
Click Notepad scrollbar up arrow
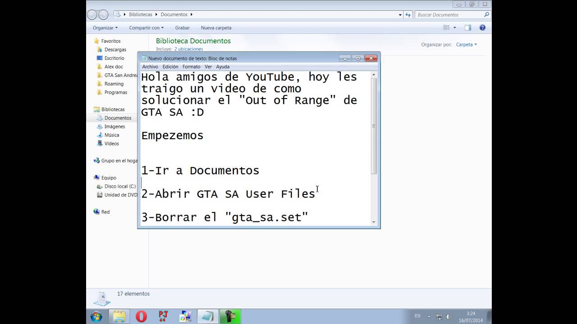click(x=374, y=75)
